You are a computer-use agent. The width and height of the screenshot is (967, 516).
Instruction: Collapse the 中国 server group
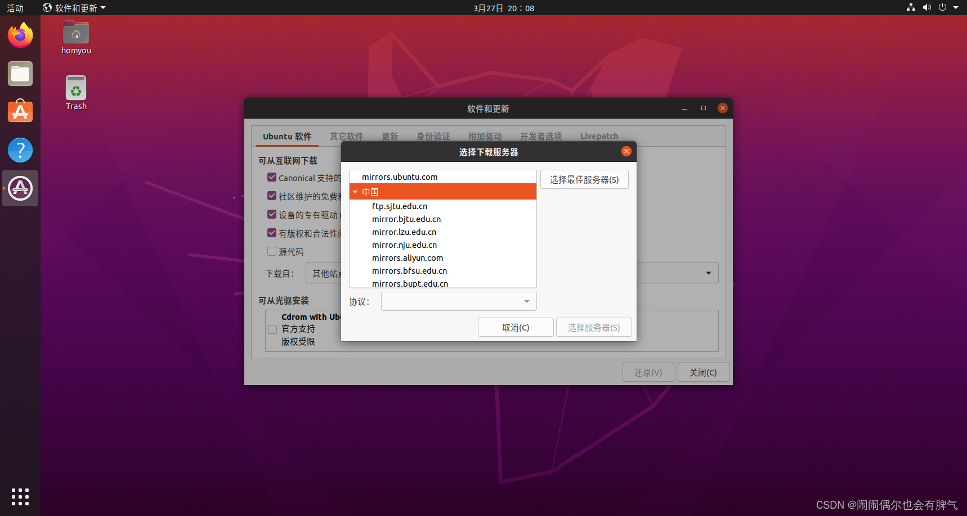pyautogui.click(x=355, y=192)
